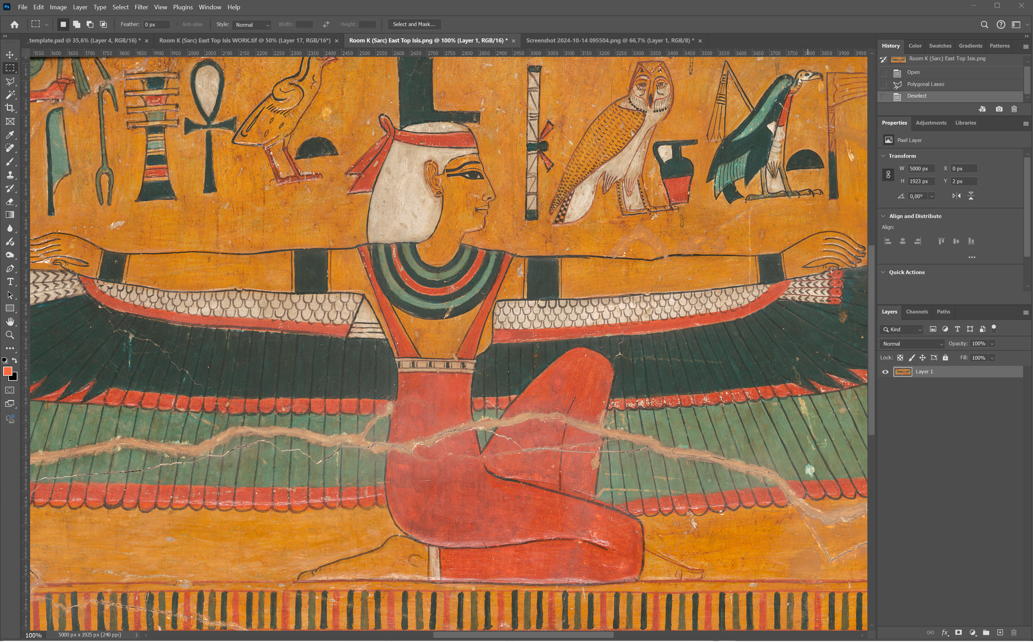Open the Style Normal dropdown
This screenshot has height=642, width=1033.
coord(251,25)
